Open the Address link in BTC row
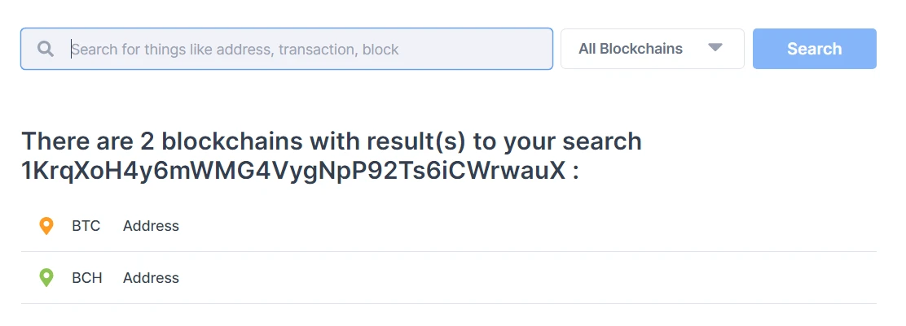This screenshot has height=326, width=906. pyautogui.click(x=151, y=226)
